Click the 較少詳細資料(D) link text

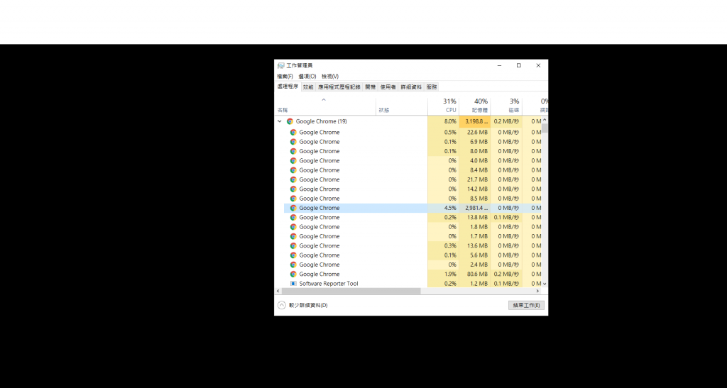tap(308, 305)
